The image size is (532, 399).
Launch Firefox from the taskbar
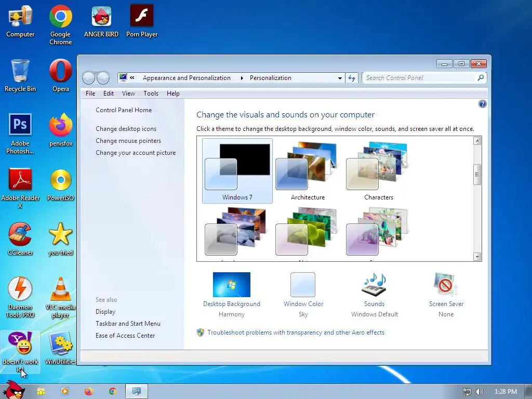pos(88,392)
